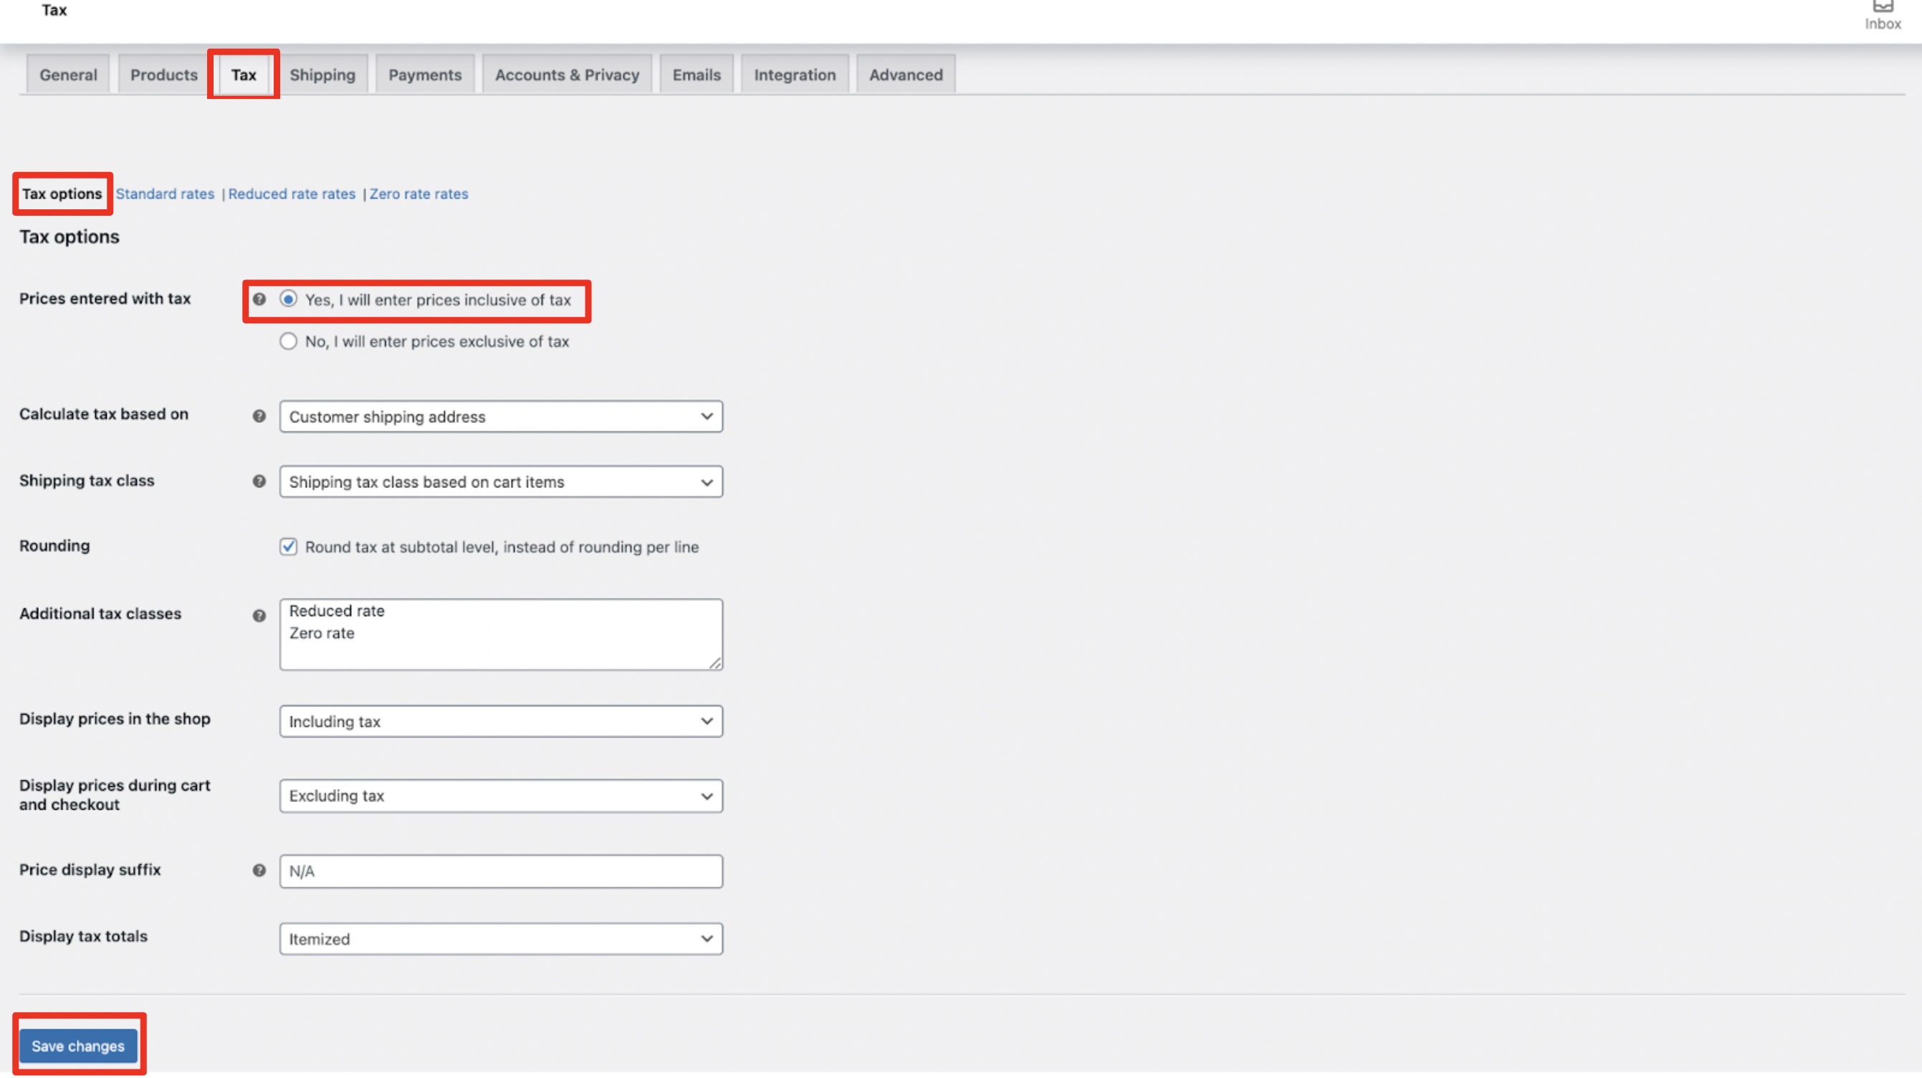Image resolution: width=1922 pixels, height=1078 pixels.
Task: Click help icon for Calculate tax based on
Action: (259, 416)
